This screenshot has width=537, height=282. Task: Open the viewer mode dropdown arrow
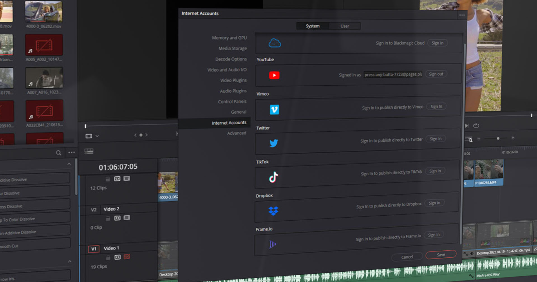coord(97,136)
